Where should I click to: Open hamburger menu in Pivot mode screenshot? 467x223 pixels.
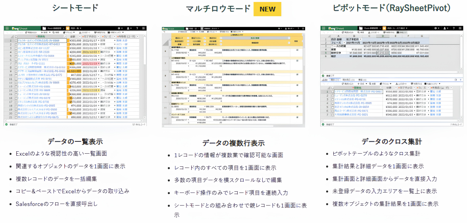click(x=324, y=28)
